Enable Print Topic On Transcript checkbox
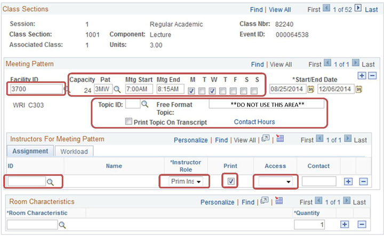This screenshot has height=236, width=384. point(129,122)
